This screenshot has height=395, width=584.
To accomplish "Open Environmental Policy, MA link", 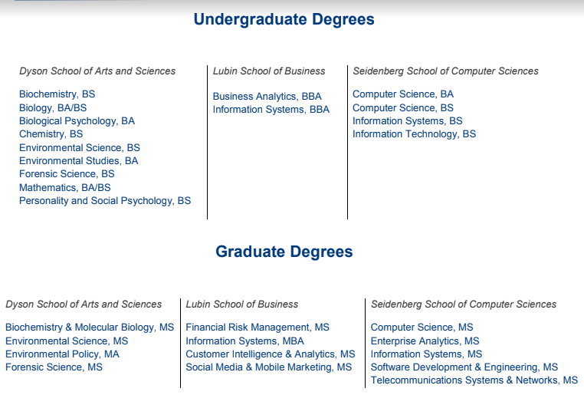I will [x=62, y=354].
